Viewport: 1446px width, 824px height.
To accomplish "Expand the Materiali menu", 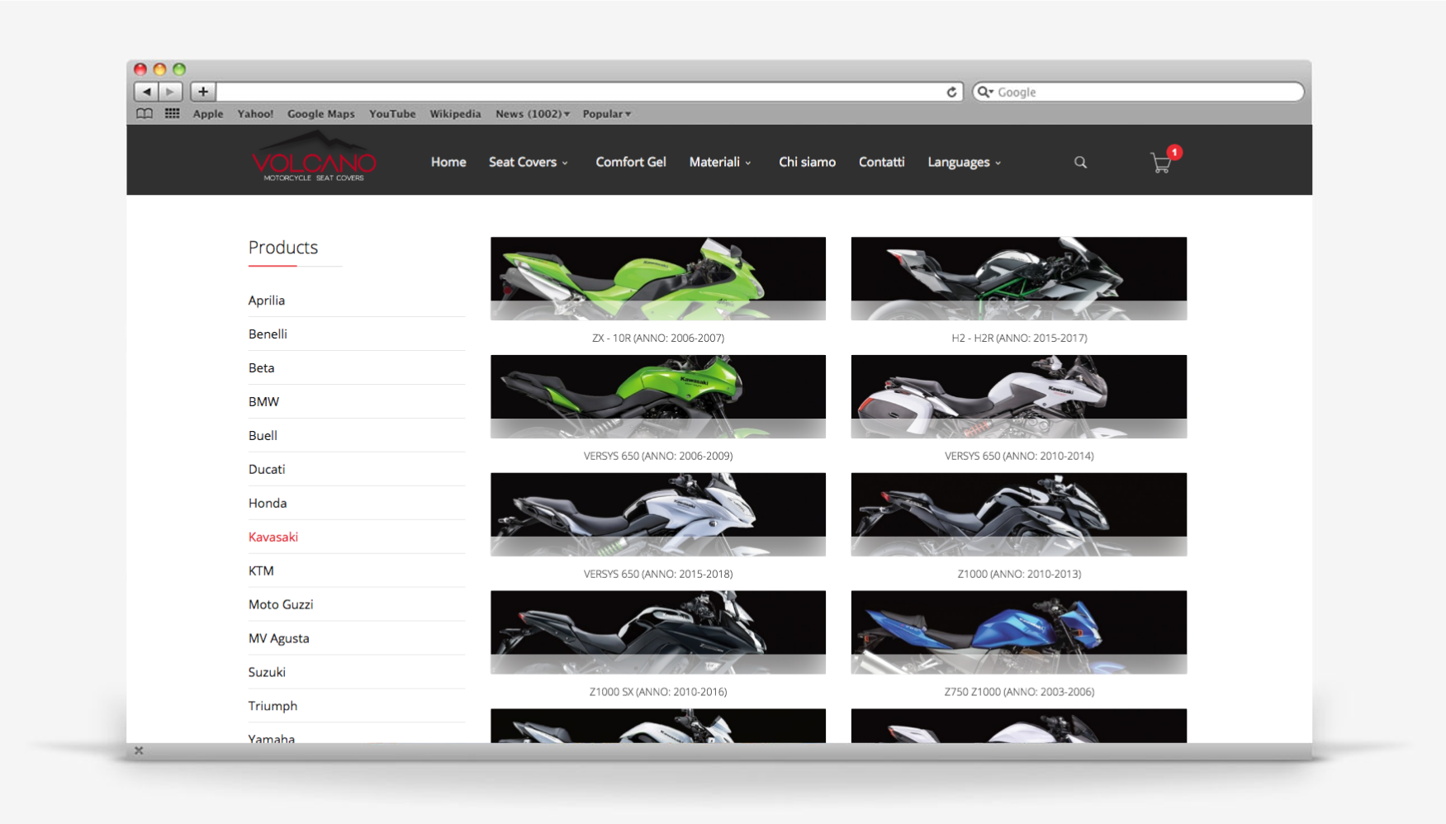I will pyautogui.click(x=720, y=162).
